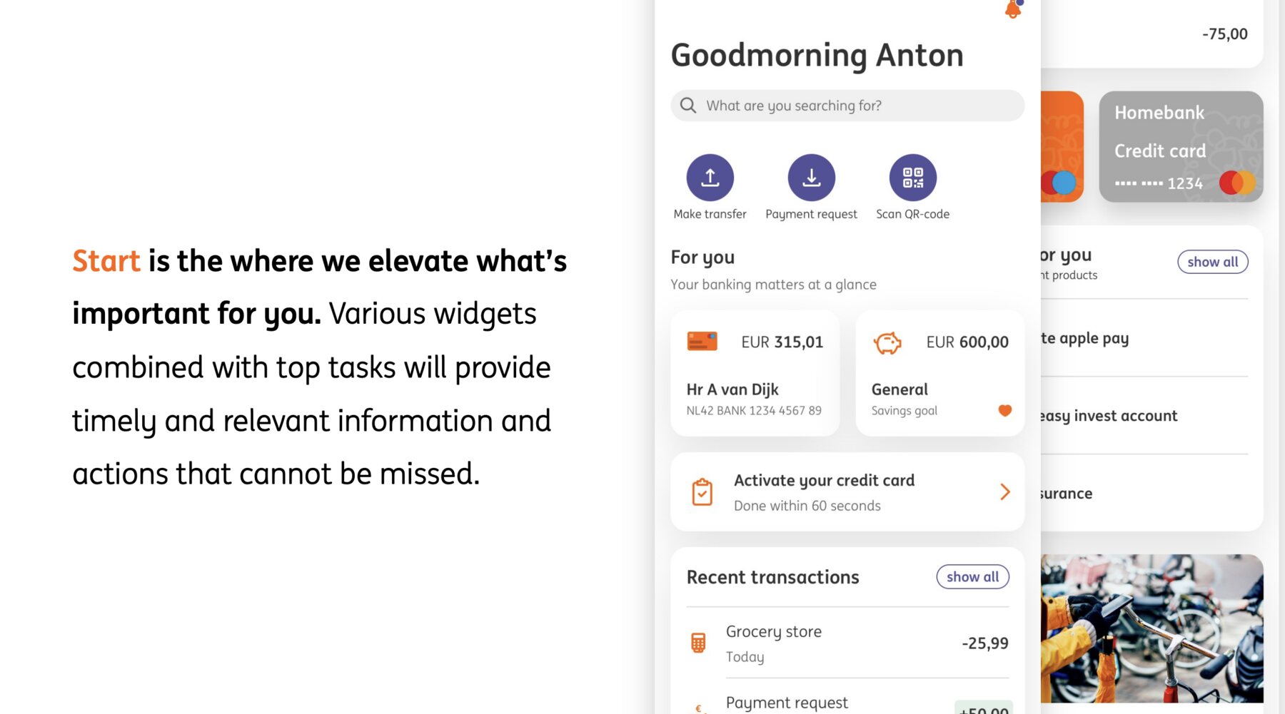Tap the Make transfer upload icon
This screenshot has height=714, width=1285.
point(710,178)
